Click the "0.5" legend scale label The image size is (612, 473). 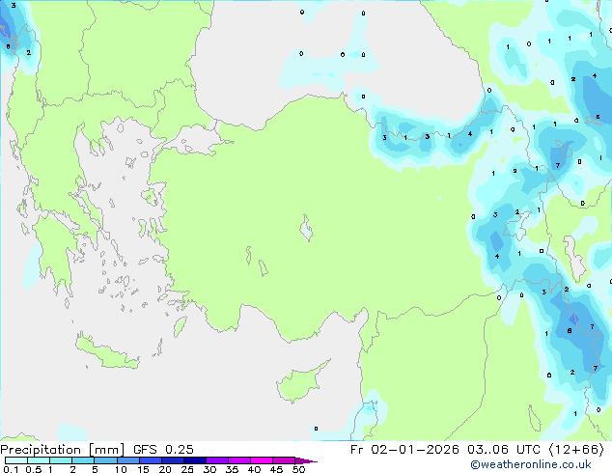pyautogui.click(x=34, y=469)
